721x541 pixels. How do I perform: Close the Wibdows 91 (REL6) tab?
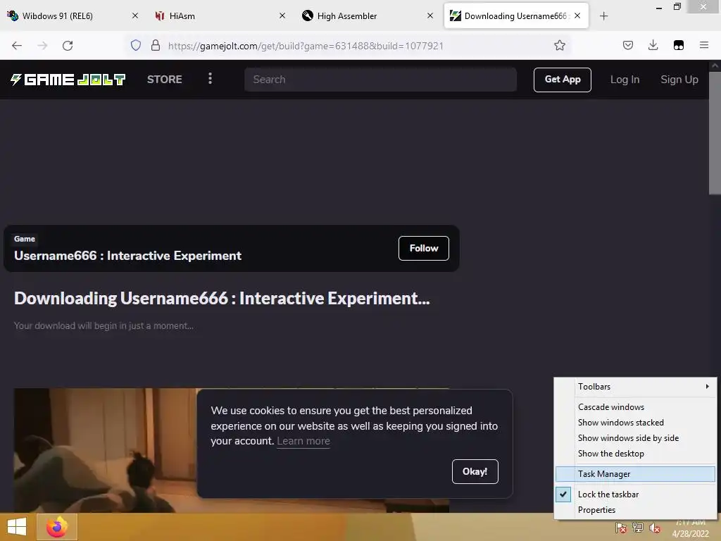click(x=134, y=15)
